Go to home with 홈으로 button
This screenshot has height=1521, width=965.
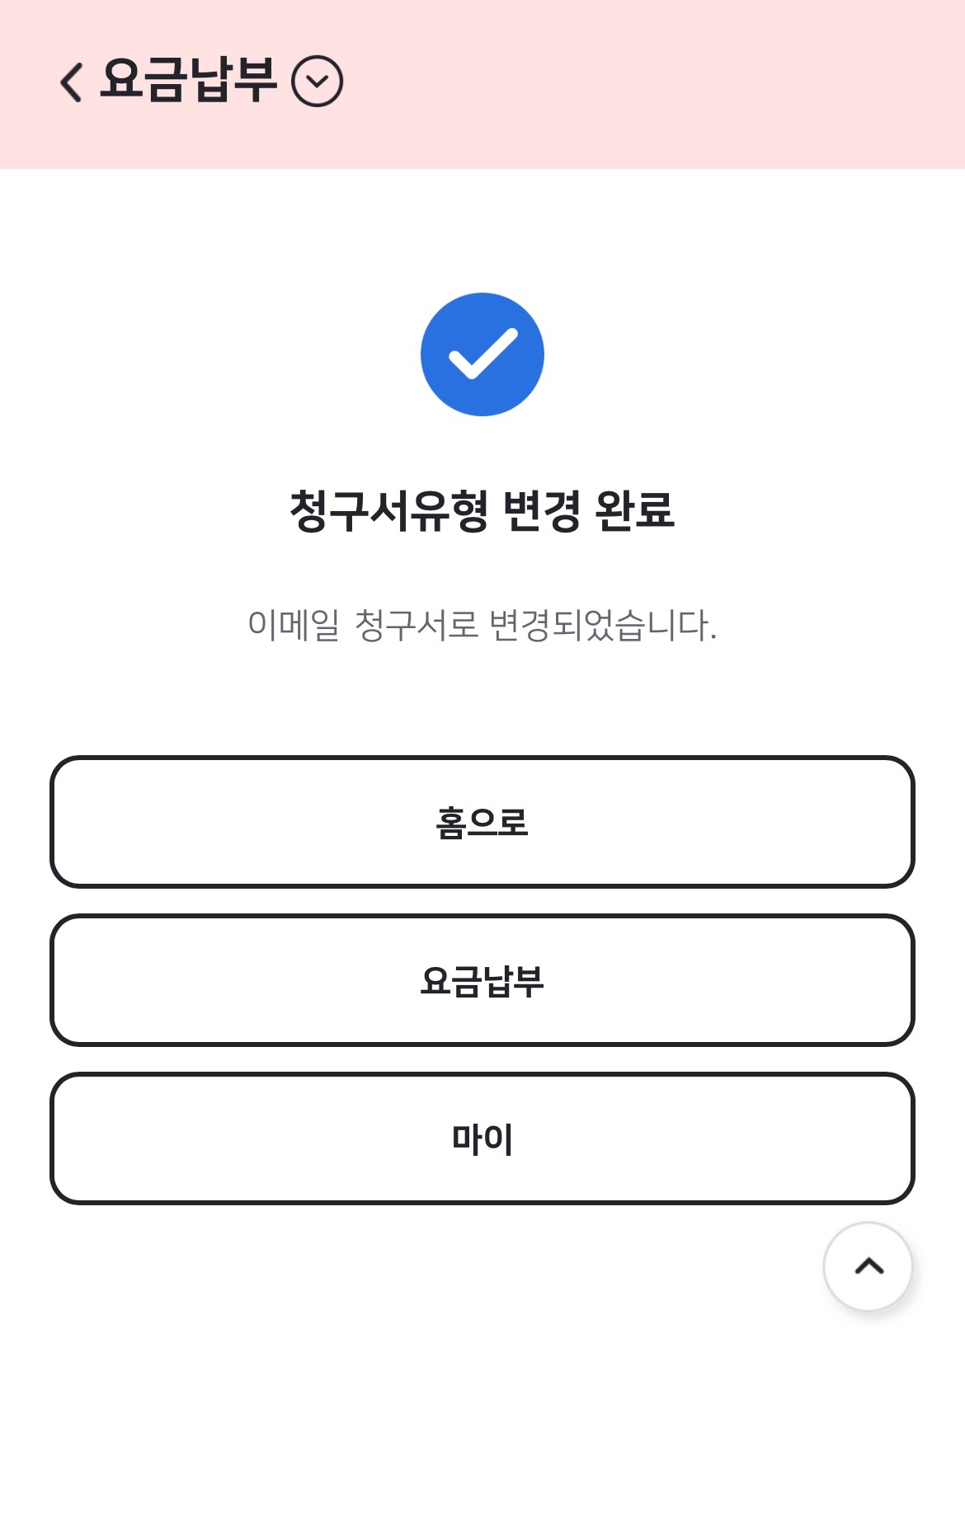482,822
